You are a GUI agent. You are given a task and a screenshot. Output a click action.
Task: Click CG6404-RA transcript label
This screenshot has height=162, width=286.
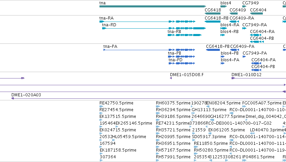click(x=262, y=32)
